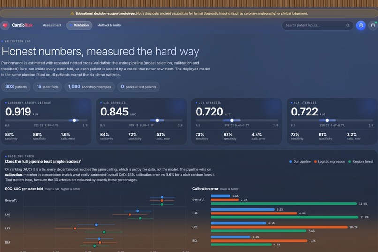Image resolution: width=378 pixels, height=252 pixels.
Task: Click 95% CI 0.89-0.95 label
Action: tap(46, 125)
